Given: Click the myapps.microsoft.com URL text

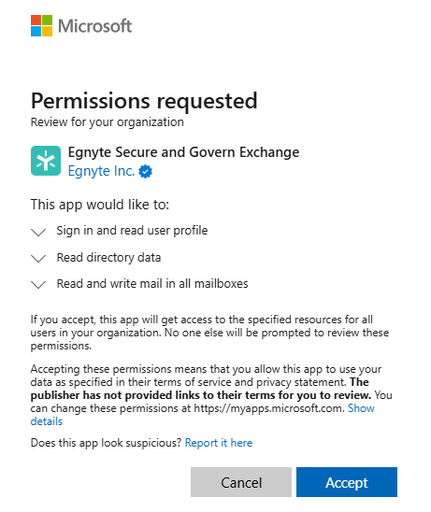Looking at the screenshot, I should (x=269, y=408).
